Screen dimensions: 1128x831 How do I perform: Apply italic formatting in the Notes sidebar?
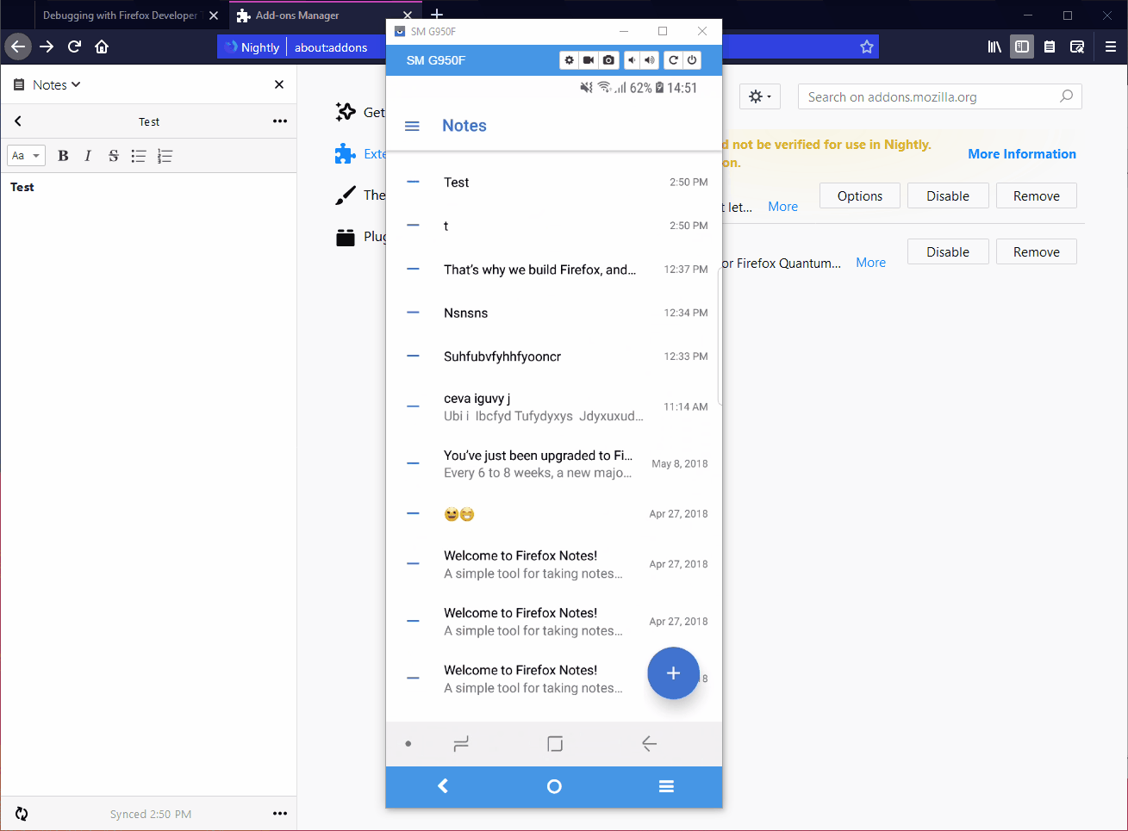[x=88, y=156]
